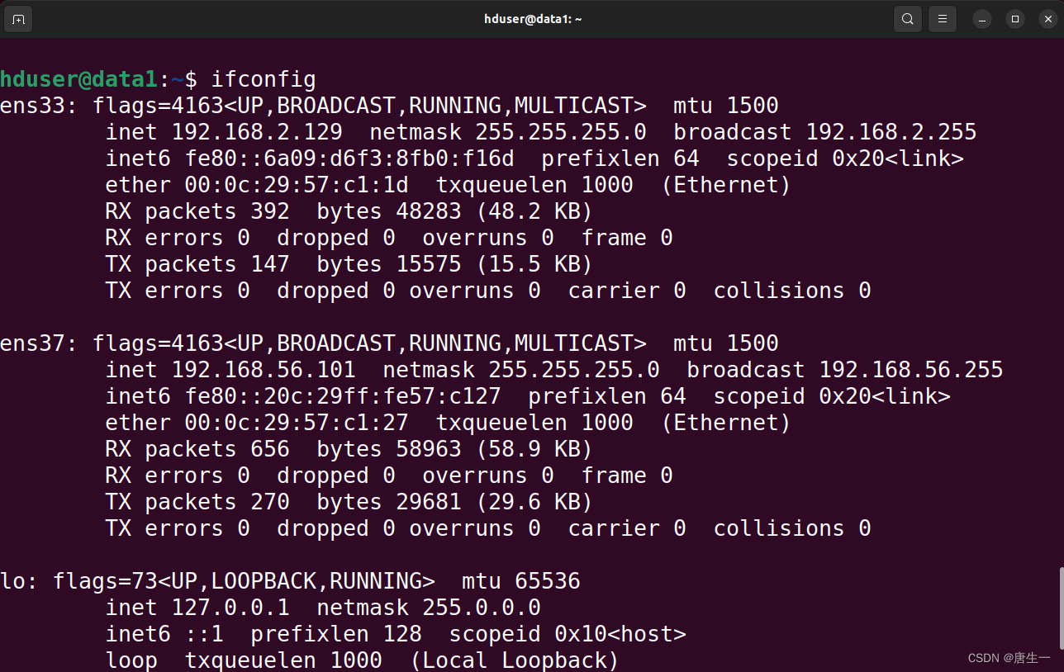Click broadcast address 192.168.2.255
This screenshot has width=1064, height=672.
891,132
